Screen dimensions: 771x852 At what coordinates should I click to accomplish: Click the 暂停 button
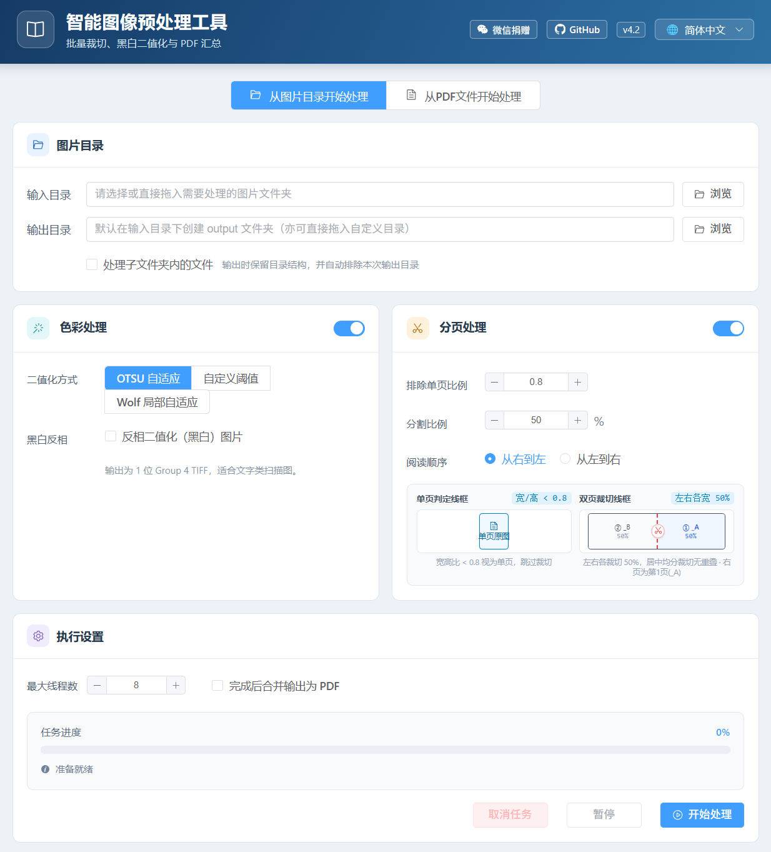click(x=604, y=814)
